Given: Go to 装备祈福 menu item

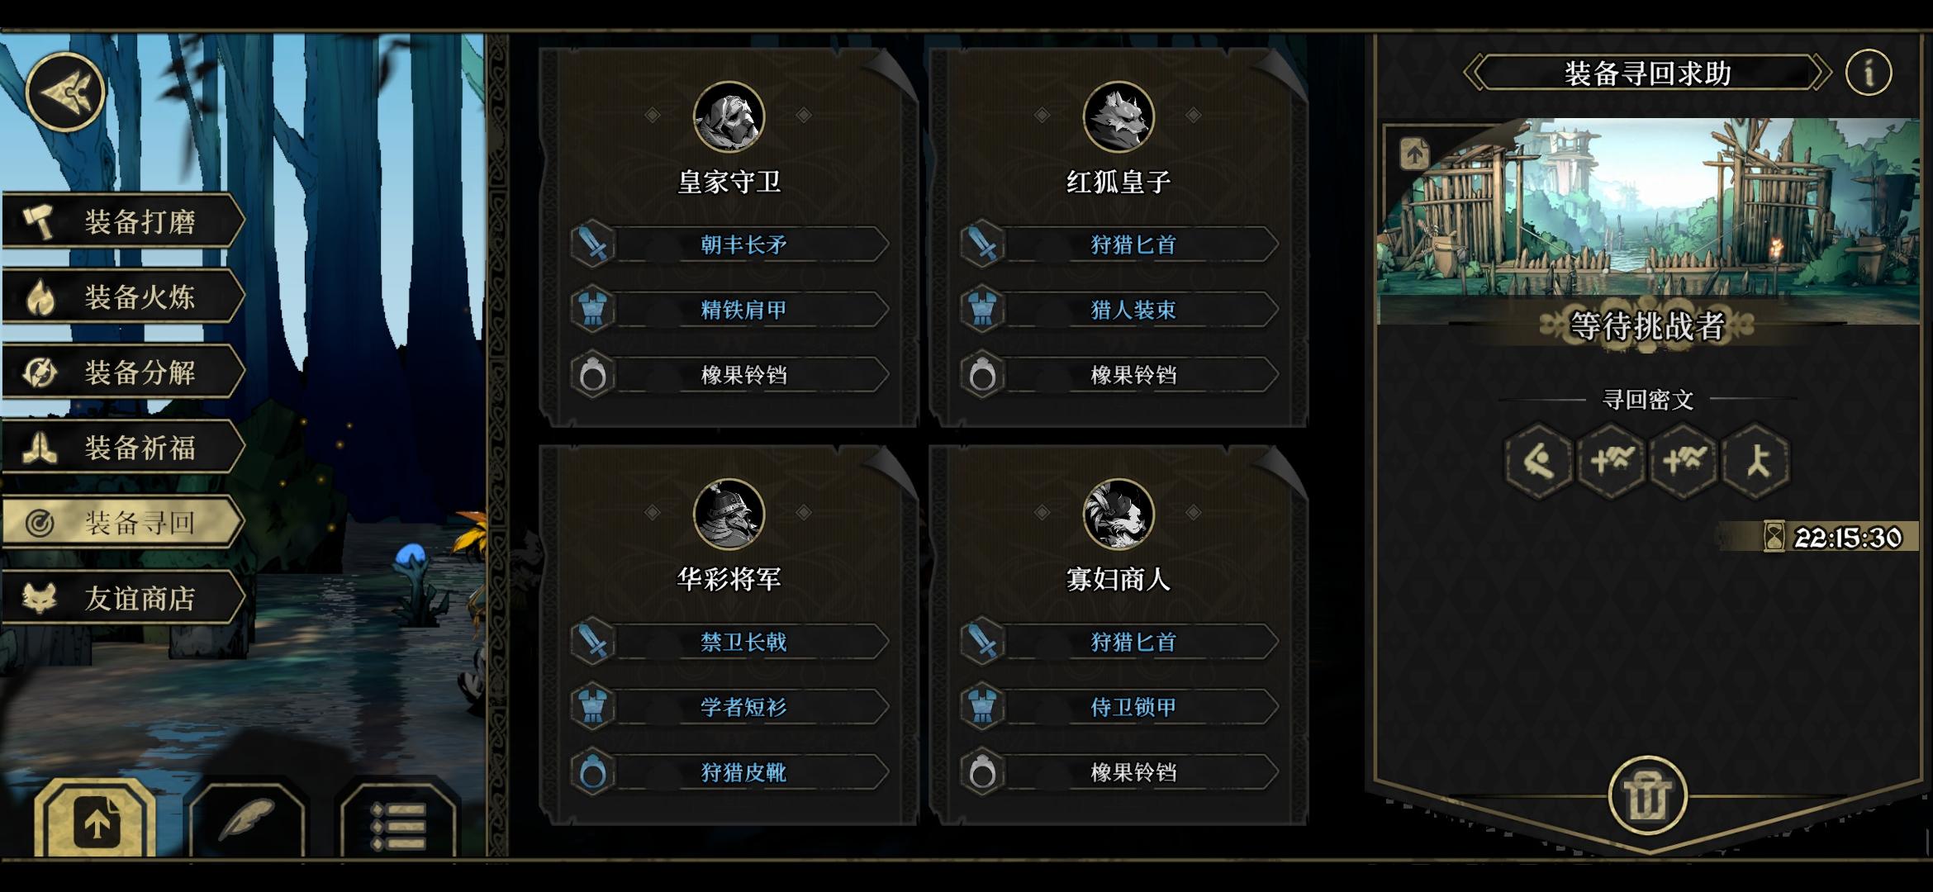Looking at the screenshot, I should tap(124, 447).
